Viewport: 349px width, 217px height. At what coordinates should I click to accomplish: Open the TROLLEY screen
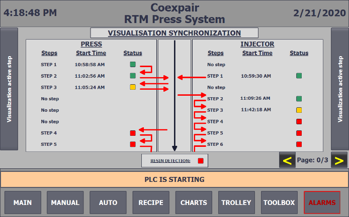(236, 202)
